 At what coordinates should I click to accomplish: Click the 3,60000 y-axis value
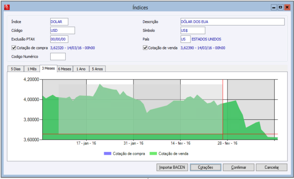[x=31, y=140]
